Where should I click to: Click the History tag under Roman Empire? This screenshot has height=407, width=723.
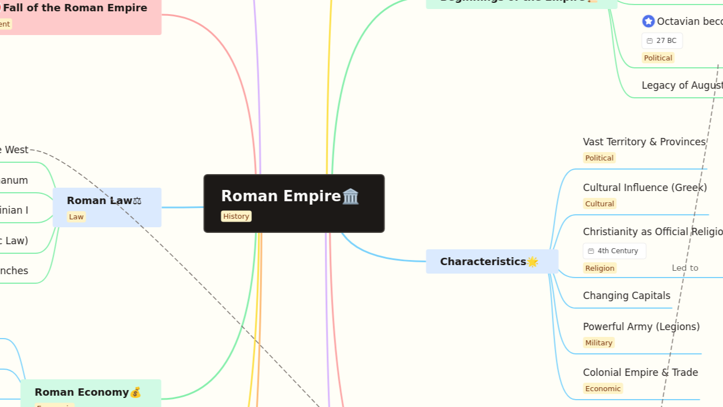pyautogui.click(x=236, y=216)
